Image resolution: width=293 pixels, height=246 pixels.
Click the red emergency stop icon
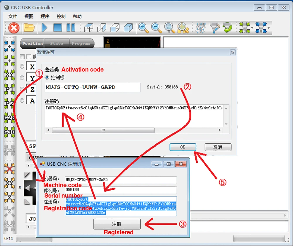point(14,28)
